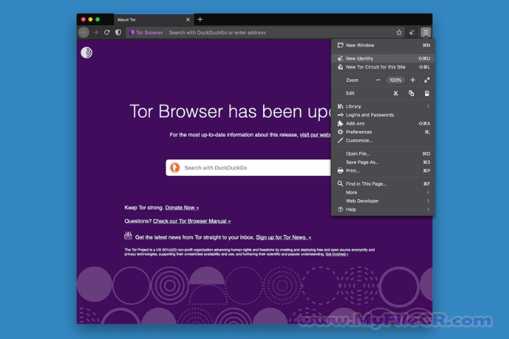
Task: Close the hamburger application menu button
Action: (x=426, y=32)
